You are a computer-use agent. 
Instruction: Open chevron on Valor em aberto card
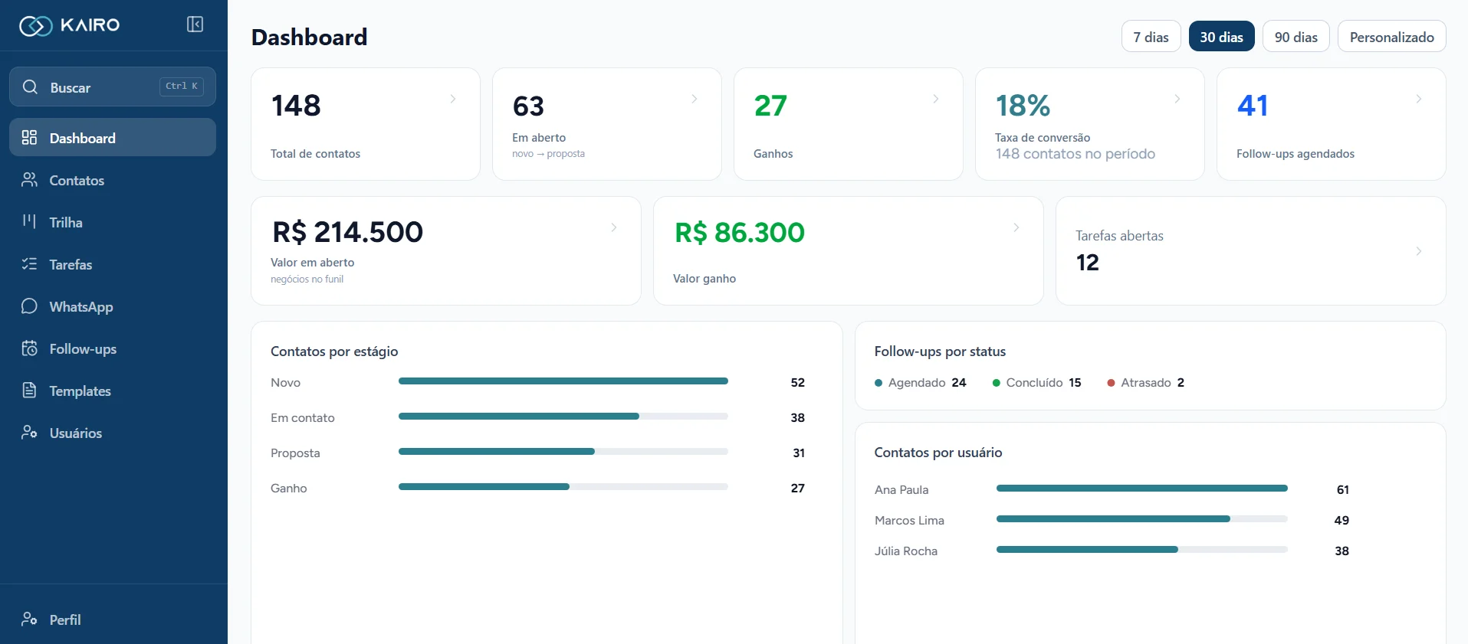coord(614,227)
